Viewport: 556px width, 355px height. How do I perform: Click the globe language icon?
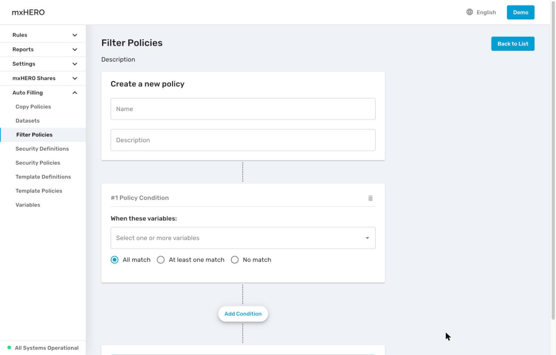[470, 12]
